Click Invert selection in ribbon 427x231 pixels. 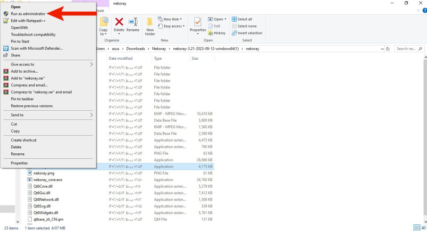pyautogui.click(x=247, y=33)
